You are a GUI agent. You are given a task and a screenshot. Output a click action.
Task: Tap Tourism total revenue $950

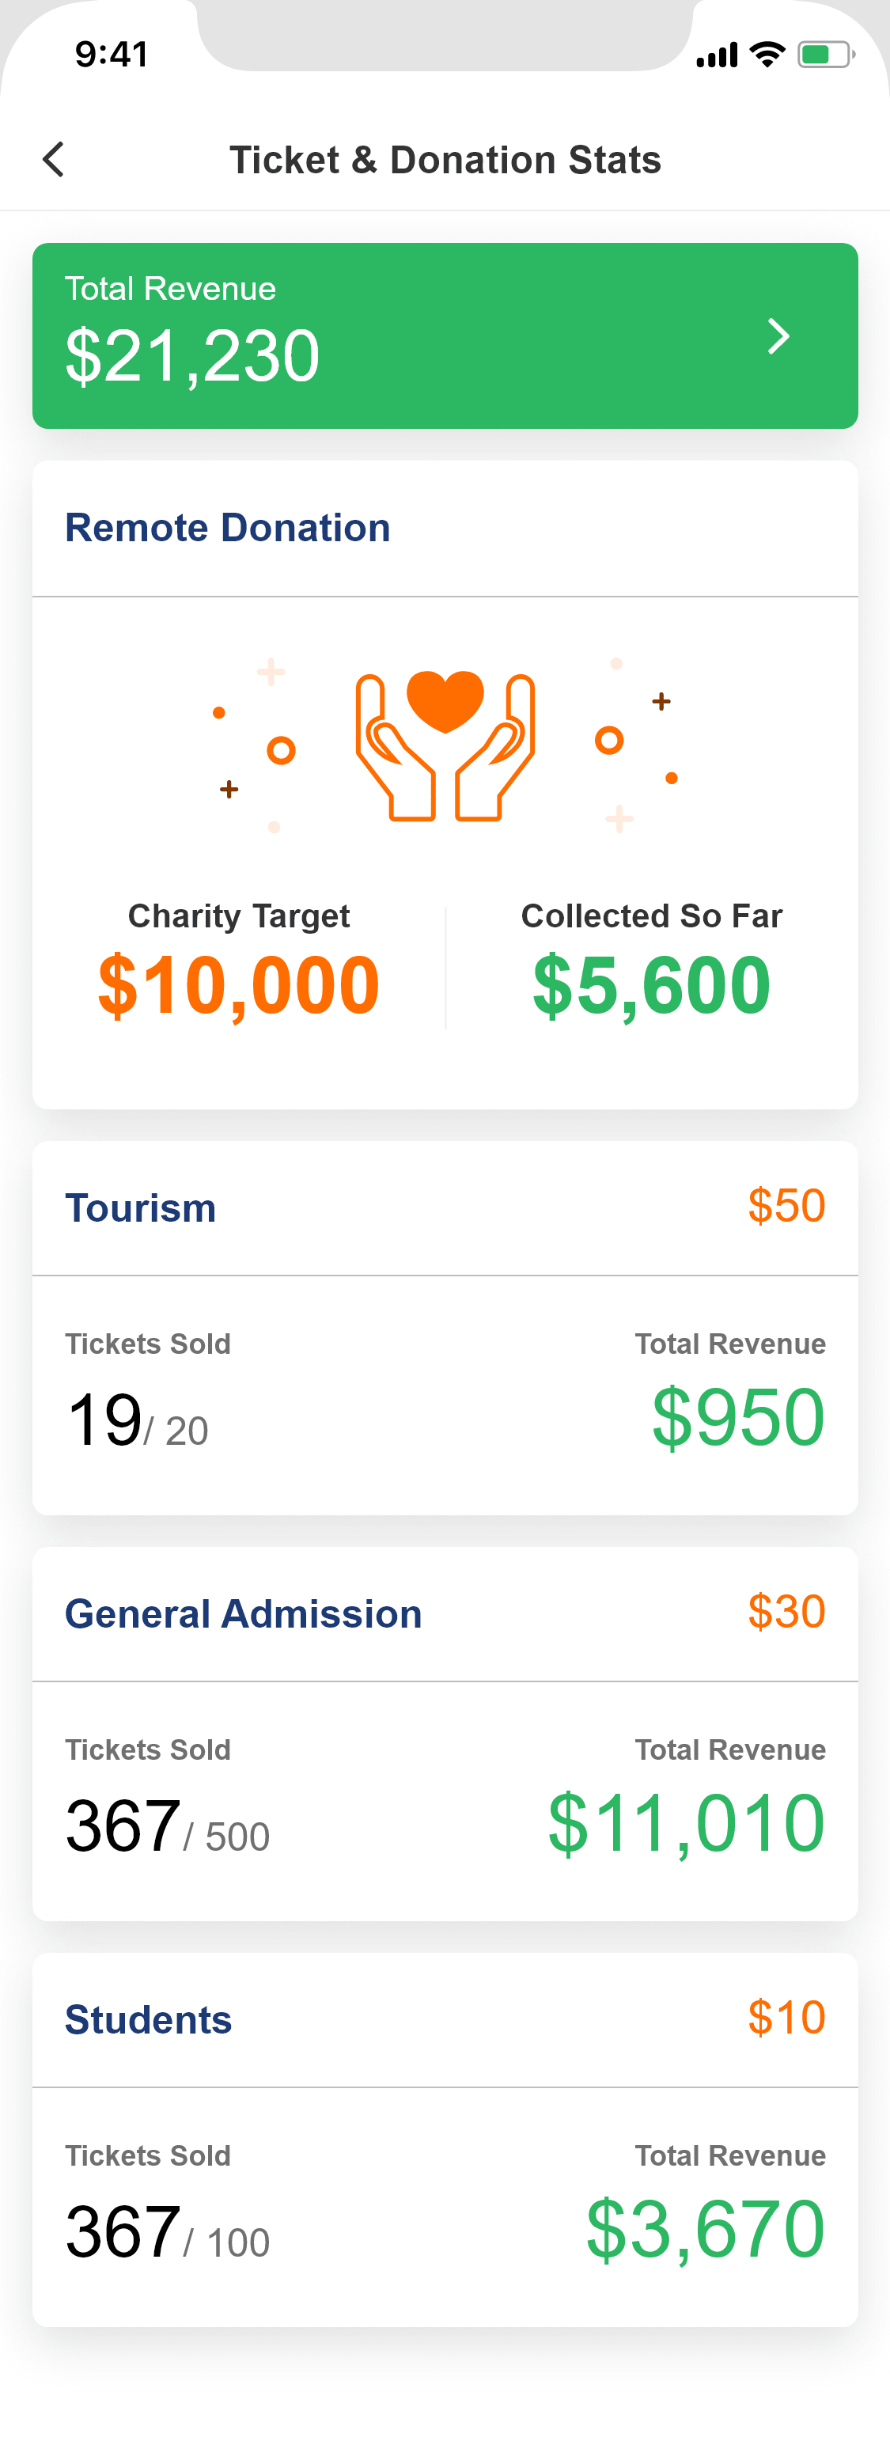[738, 1417]
